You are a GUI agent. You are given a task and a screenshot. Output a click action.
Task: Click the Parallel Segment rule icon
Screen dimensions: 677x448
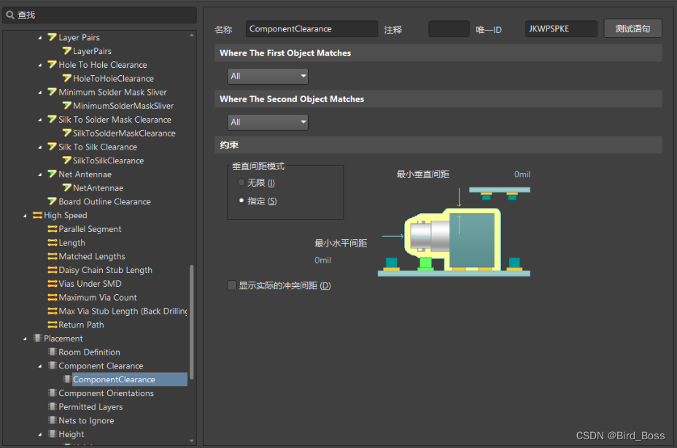pos(53,229)
